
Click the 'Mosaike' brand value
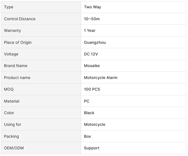(92, 66)
